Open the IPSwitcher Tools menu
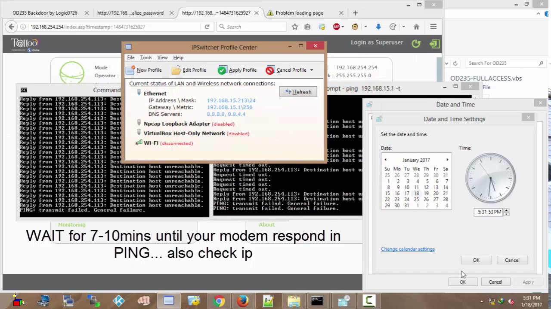 [146, 58]
